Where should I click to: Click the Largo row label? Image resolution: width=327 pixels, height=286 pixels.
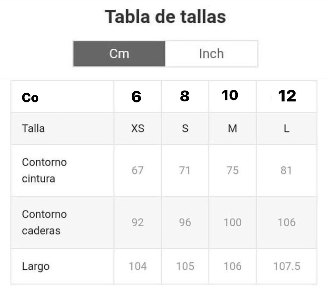click(36, 266)
